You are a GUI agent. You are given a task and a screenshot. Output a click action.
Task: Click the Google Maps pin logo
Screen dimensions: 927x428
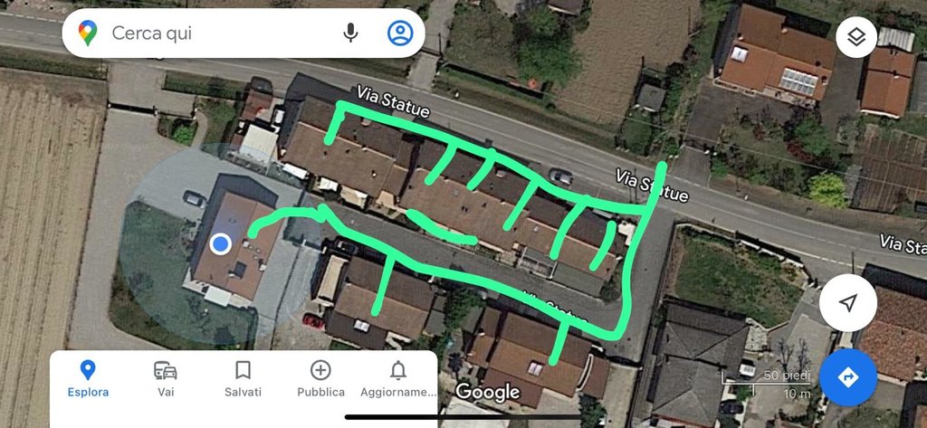(88, 33)
